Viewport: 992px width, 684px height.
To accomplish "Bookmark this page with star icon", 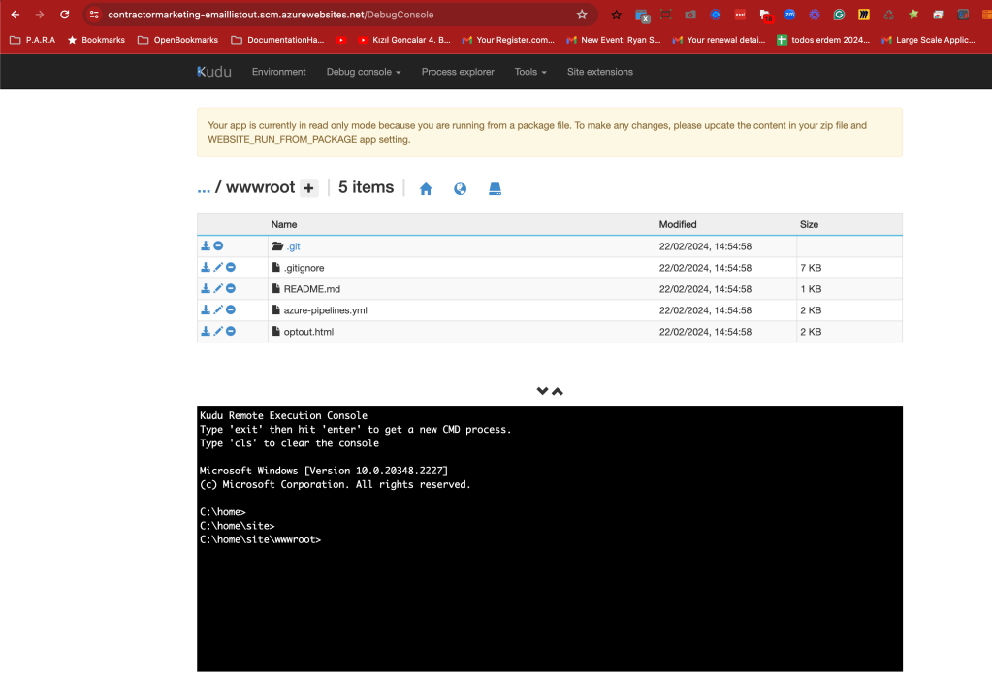I will pos(582,15).
